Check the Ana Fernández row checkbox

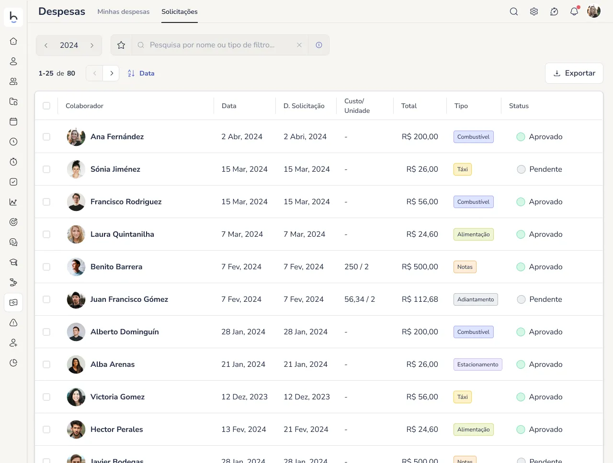[46, 137]
